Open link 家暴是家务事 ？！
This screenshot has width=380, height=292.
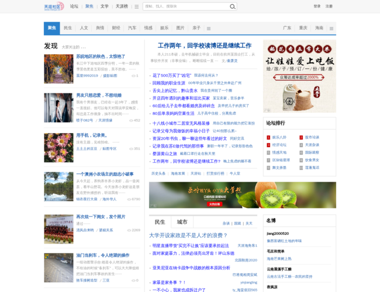[169, 283]
